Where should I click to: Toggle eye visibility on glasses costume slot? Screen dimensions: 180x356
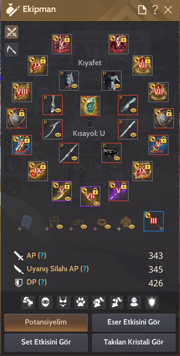84,226
